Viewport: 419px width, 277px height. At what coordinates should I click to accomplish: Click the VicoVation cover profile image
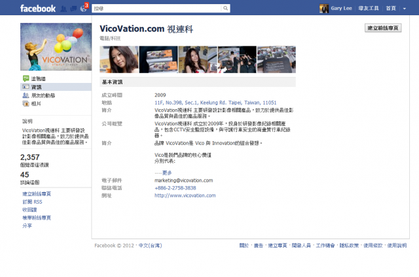pyautogui.click(x=56, y=46)
